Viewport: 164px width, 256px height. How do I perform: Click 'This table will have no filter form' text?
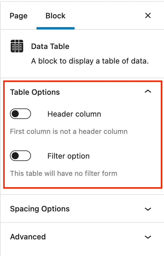[64, 173]
